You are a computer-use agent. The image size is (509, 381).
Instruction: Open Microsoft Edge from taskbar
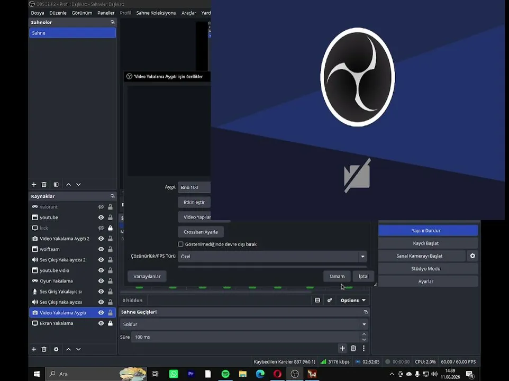[260, 374]
